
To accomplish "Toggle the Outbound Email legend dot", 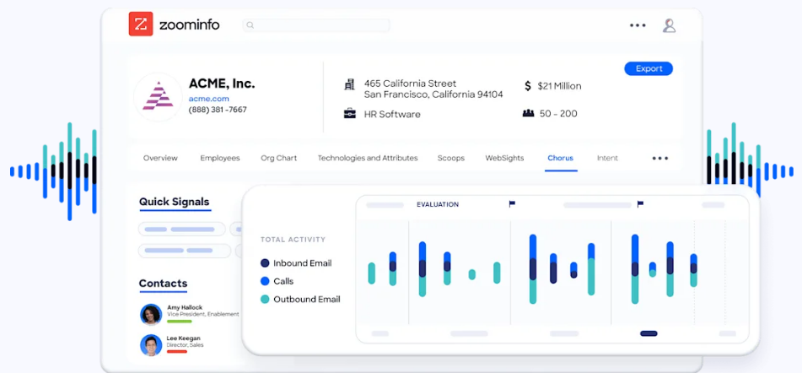I will coord(265,300).
